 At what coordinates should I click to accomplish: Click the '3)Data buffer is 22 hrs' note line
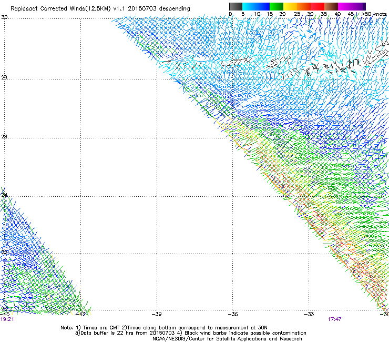pyautogui.click(x=190, y=333)
